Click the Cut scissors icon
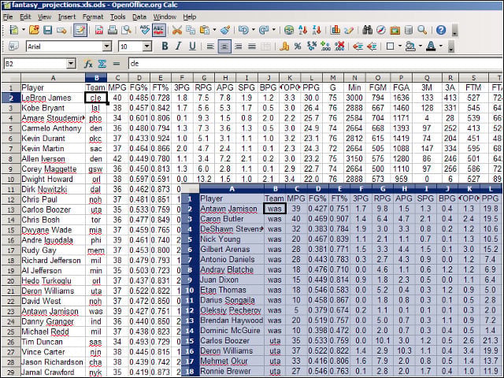This screenshot has height=378, width=504. (x=177, y=30)
